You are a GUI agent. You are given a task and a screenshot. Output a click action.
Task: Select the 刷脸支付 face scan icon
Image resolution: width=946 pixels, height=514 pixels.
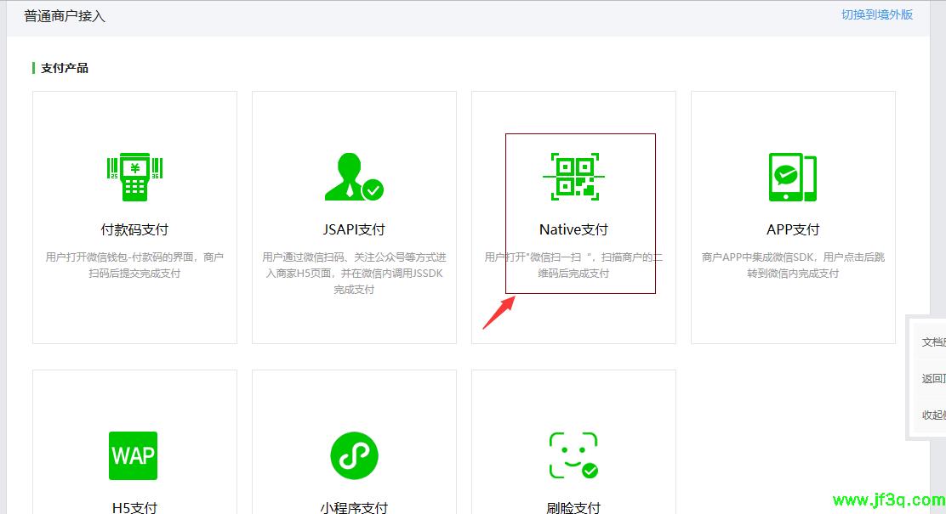pos(573,455)
